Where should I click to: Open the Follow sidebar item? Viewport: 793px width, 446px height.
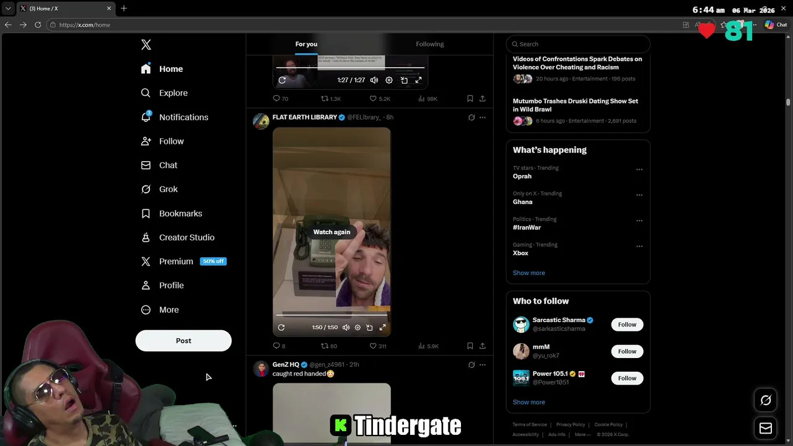(162, 141)
